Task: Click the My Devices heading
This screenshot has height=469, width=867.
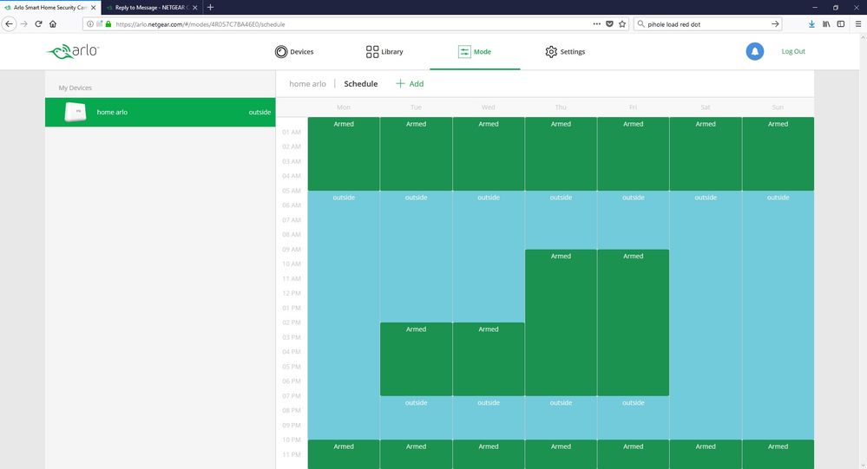Action: pyautogui.click(x=76, y=88)
